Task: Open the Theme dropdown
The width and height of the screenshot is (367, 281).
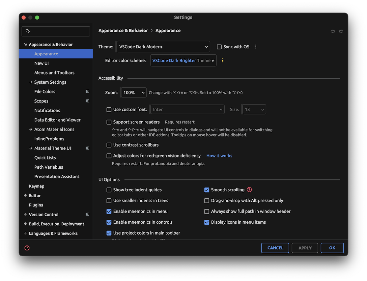Action: [163, 47]
